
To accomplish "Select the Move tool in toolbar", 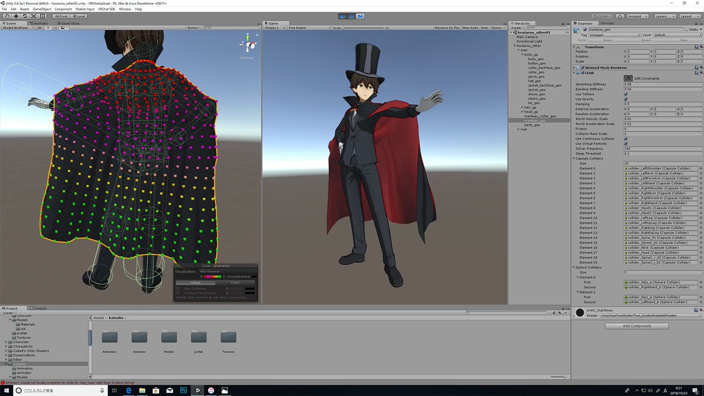I will pos(16,16).
